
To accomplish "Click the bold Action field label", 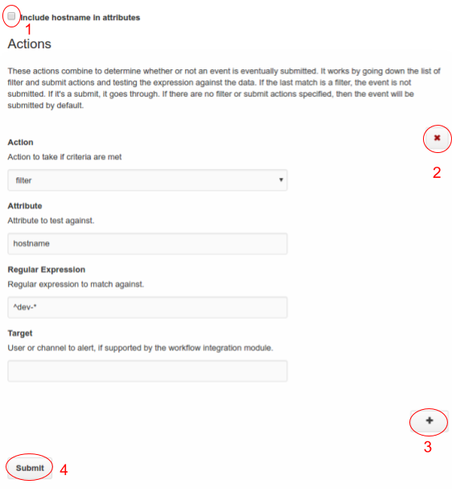I will (20, 143).
